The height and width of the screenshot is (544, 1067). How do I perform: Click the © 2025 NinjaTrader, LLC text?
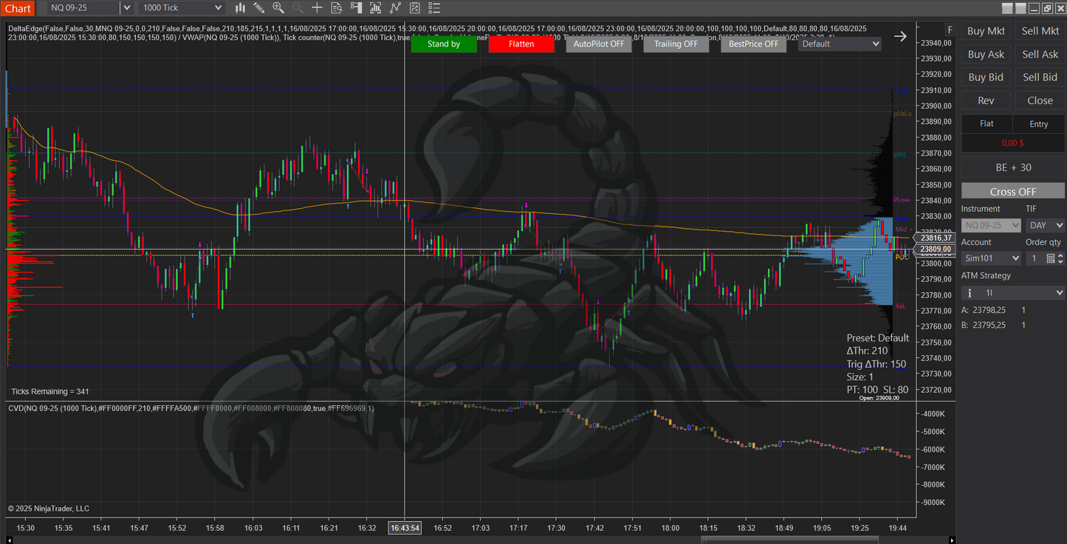point(49,509)
